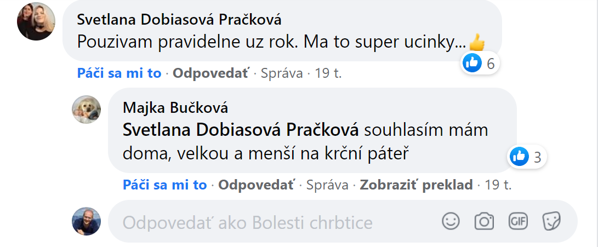This screenshot has width=598, height=247.
Task: Open Svetlana Dobiasová Pračková's profile picture
Action: 36,21
